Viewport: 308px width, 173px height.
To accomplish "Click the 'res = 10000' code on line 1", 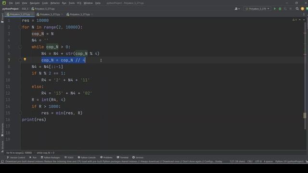I will (x=35, y=21).
